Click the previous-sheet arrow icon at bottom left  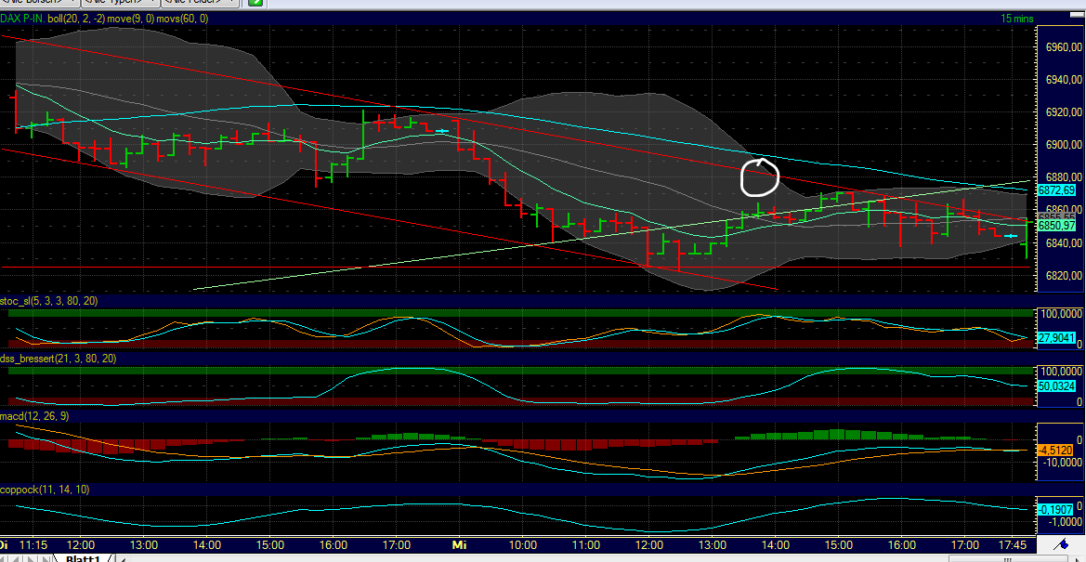click(17, 555)
